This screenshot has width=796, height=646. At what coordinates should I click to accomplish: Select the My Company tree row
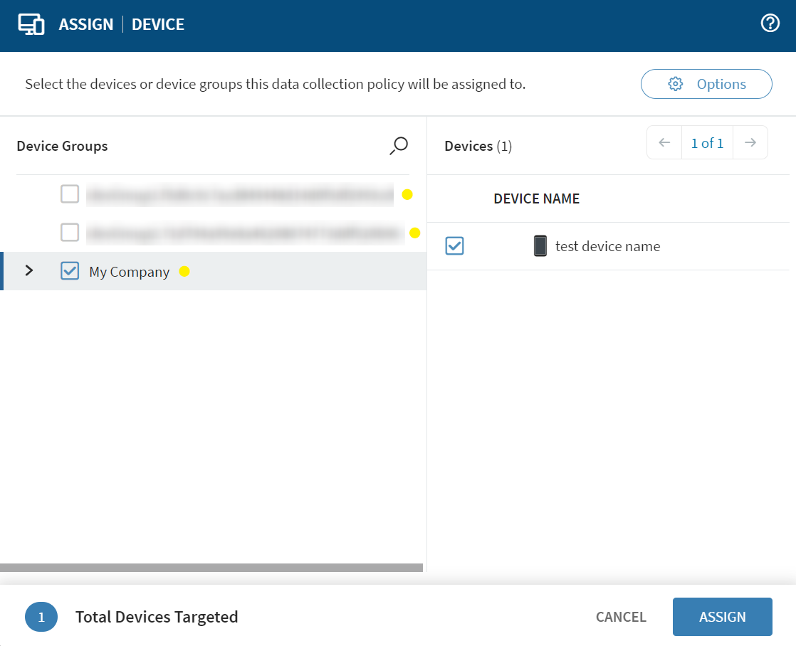tap(285, 272)
